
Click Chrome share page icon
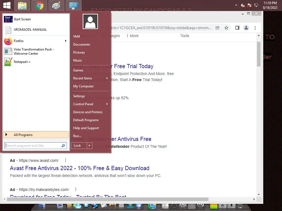tap(218, 28)
